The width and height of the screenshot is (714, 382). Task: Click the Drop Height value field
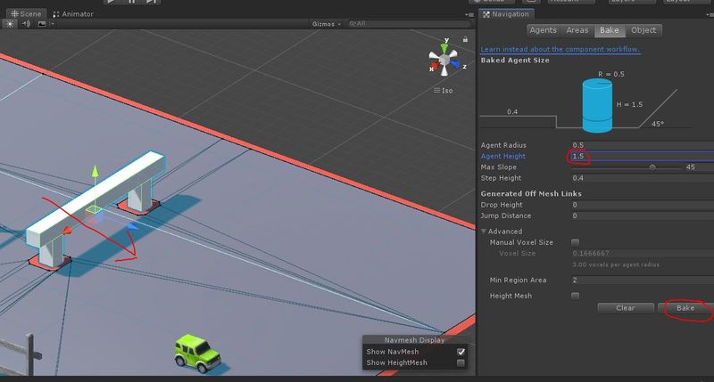point(643,205)
